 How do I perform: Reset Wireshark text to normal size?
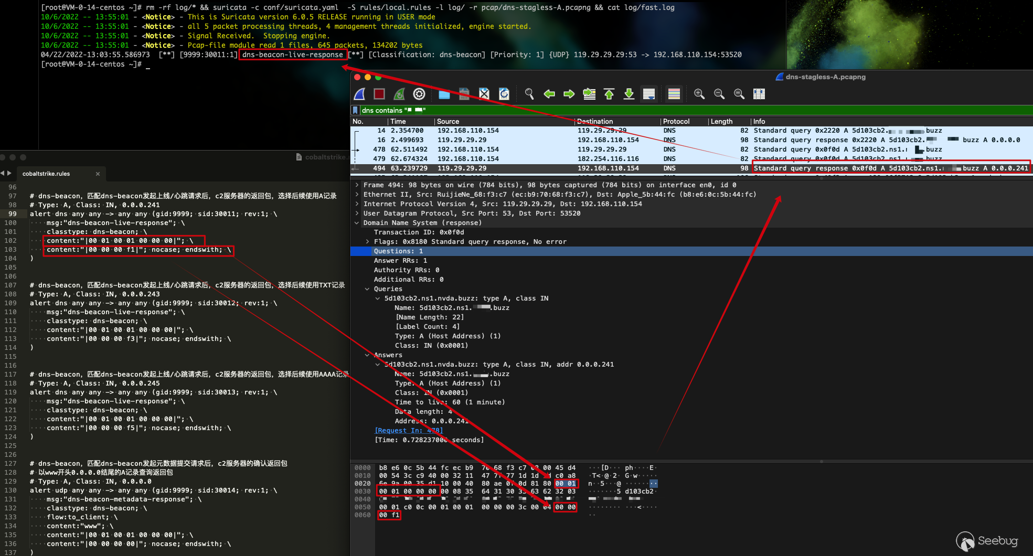(739, 94)
